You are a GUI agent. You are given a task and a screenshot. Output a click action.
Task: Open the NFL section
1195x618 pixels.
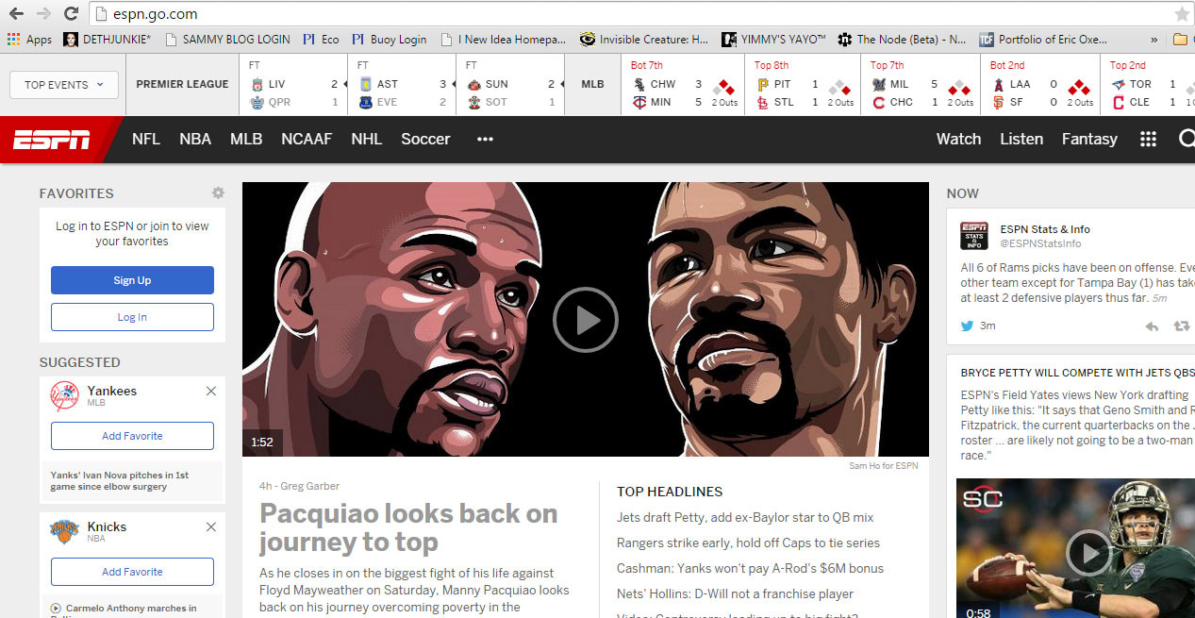click(x=146, y=139)
